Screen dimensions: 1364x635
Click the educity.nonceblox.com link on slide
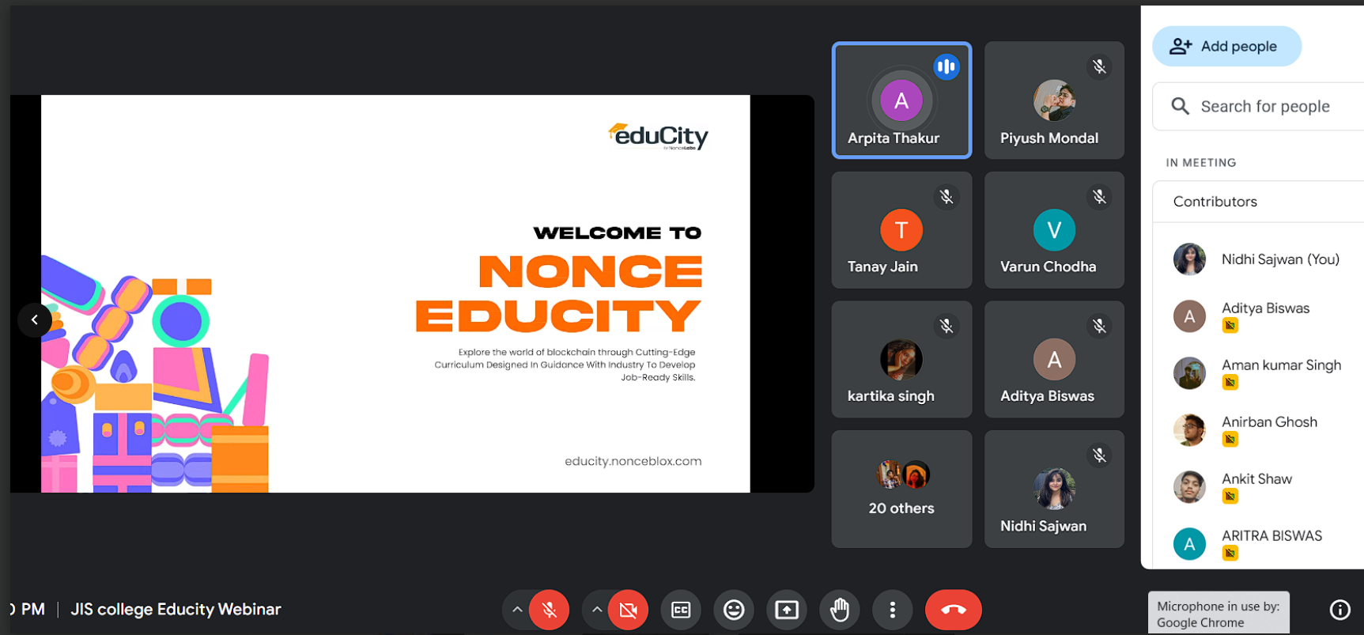(x=633, y=462)
